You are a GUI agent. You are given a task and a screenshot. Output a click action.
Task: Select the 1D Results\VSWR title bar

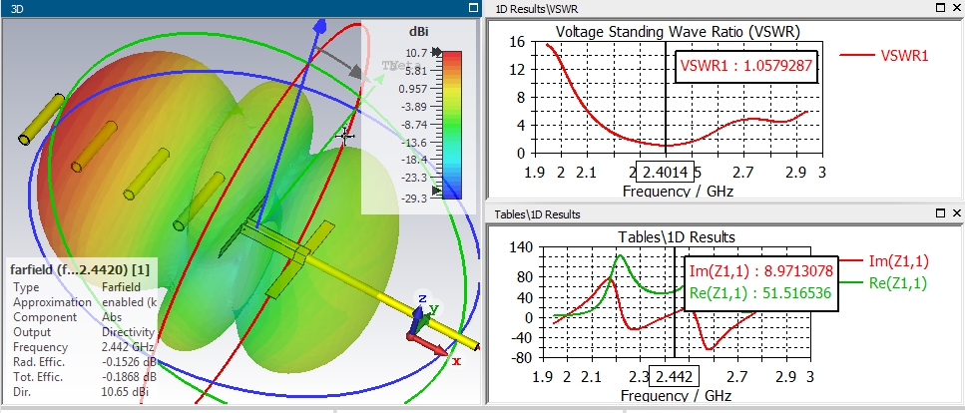699,8
